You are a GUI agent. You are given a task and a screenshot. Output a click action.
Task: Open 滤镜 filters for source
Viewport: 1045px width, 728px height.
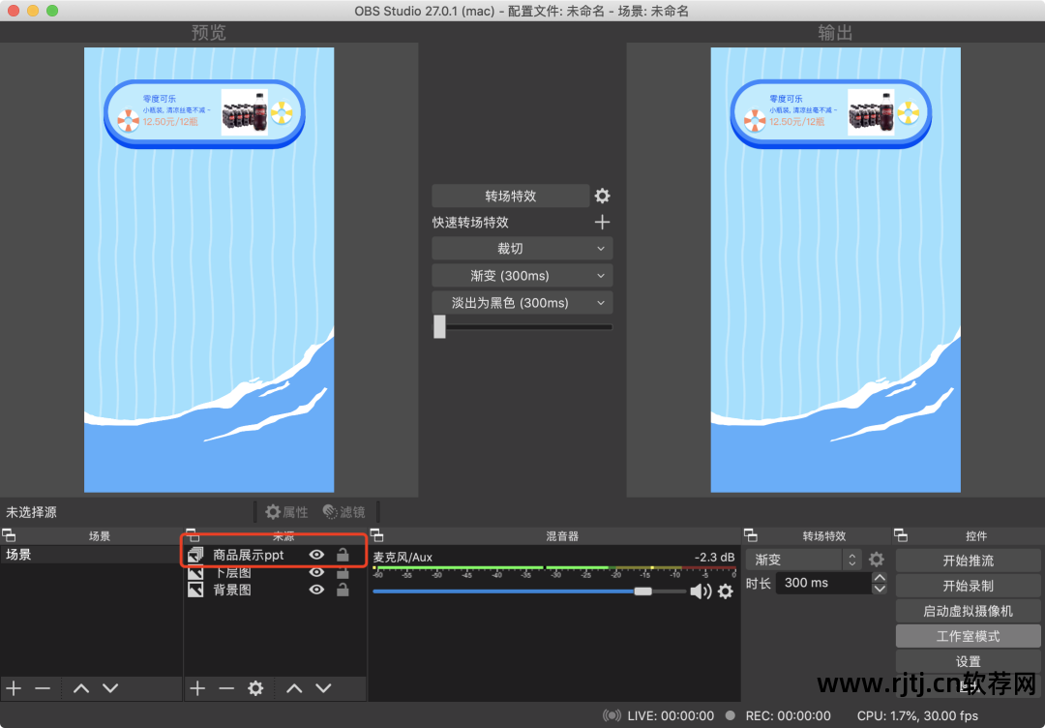pyautogui.click(x=343, y=512)
